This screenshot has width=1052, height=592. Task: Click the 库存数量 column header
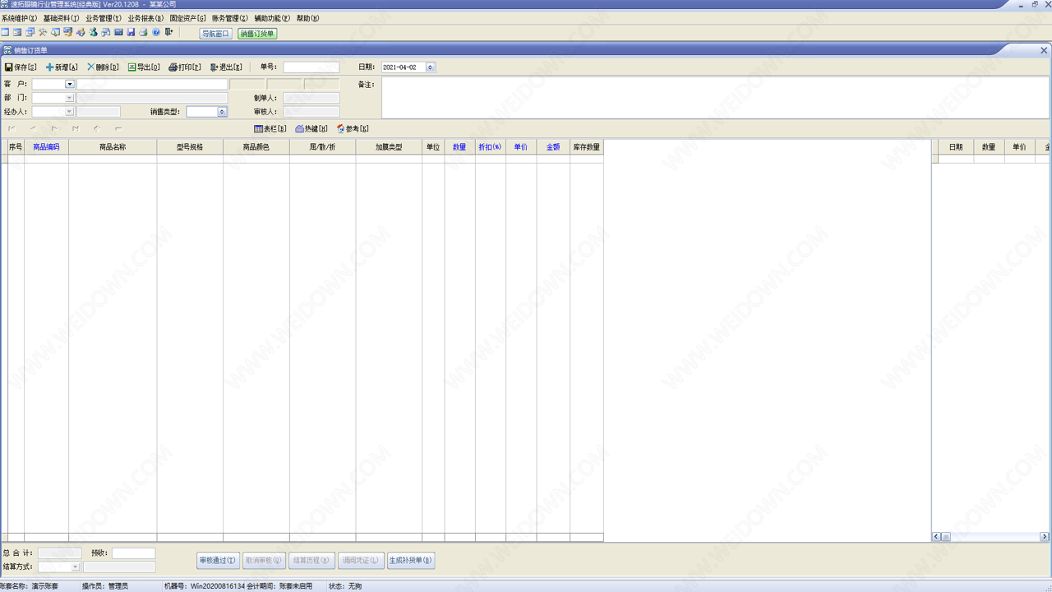click(587, 147)
